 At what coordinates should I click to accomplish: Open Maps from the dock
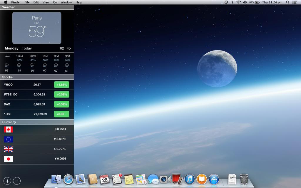coord(141,179)
